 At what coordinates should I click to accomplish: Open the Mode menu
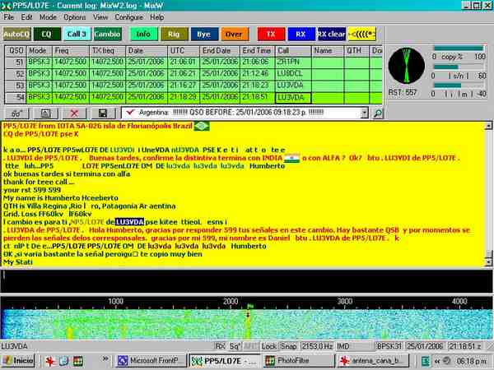(x=49, y=16)
